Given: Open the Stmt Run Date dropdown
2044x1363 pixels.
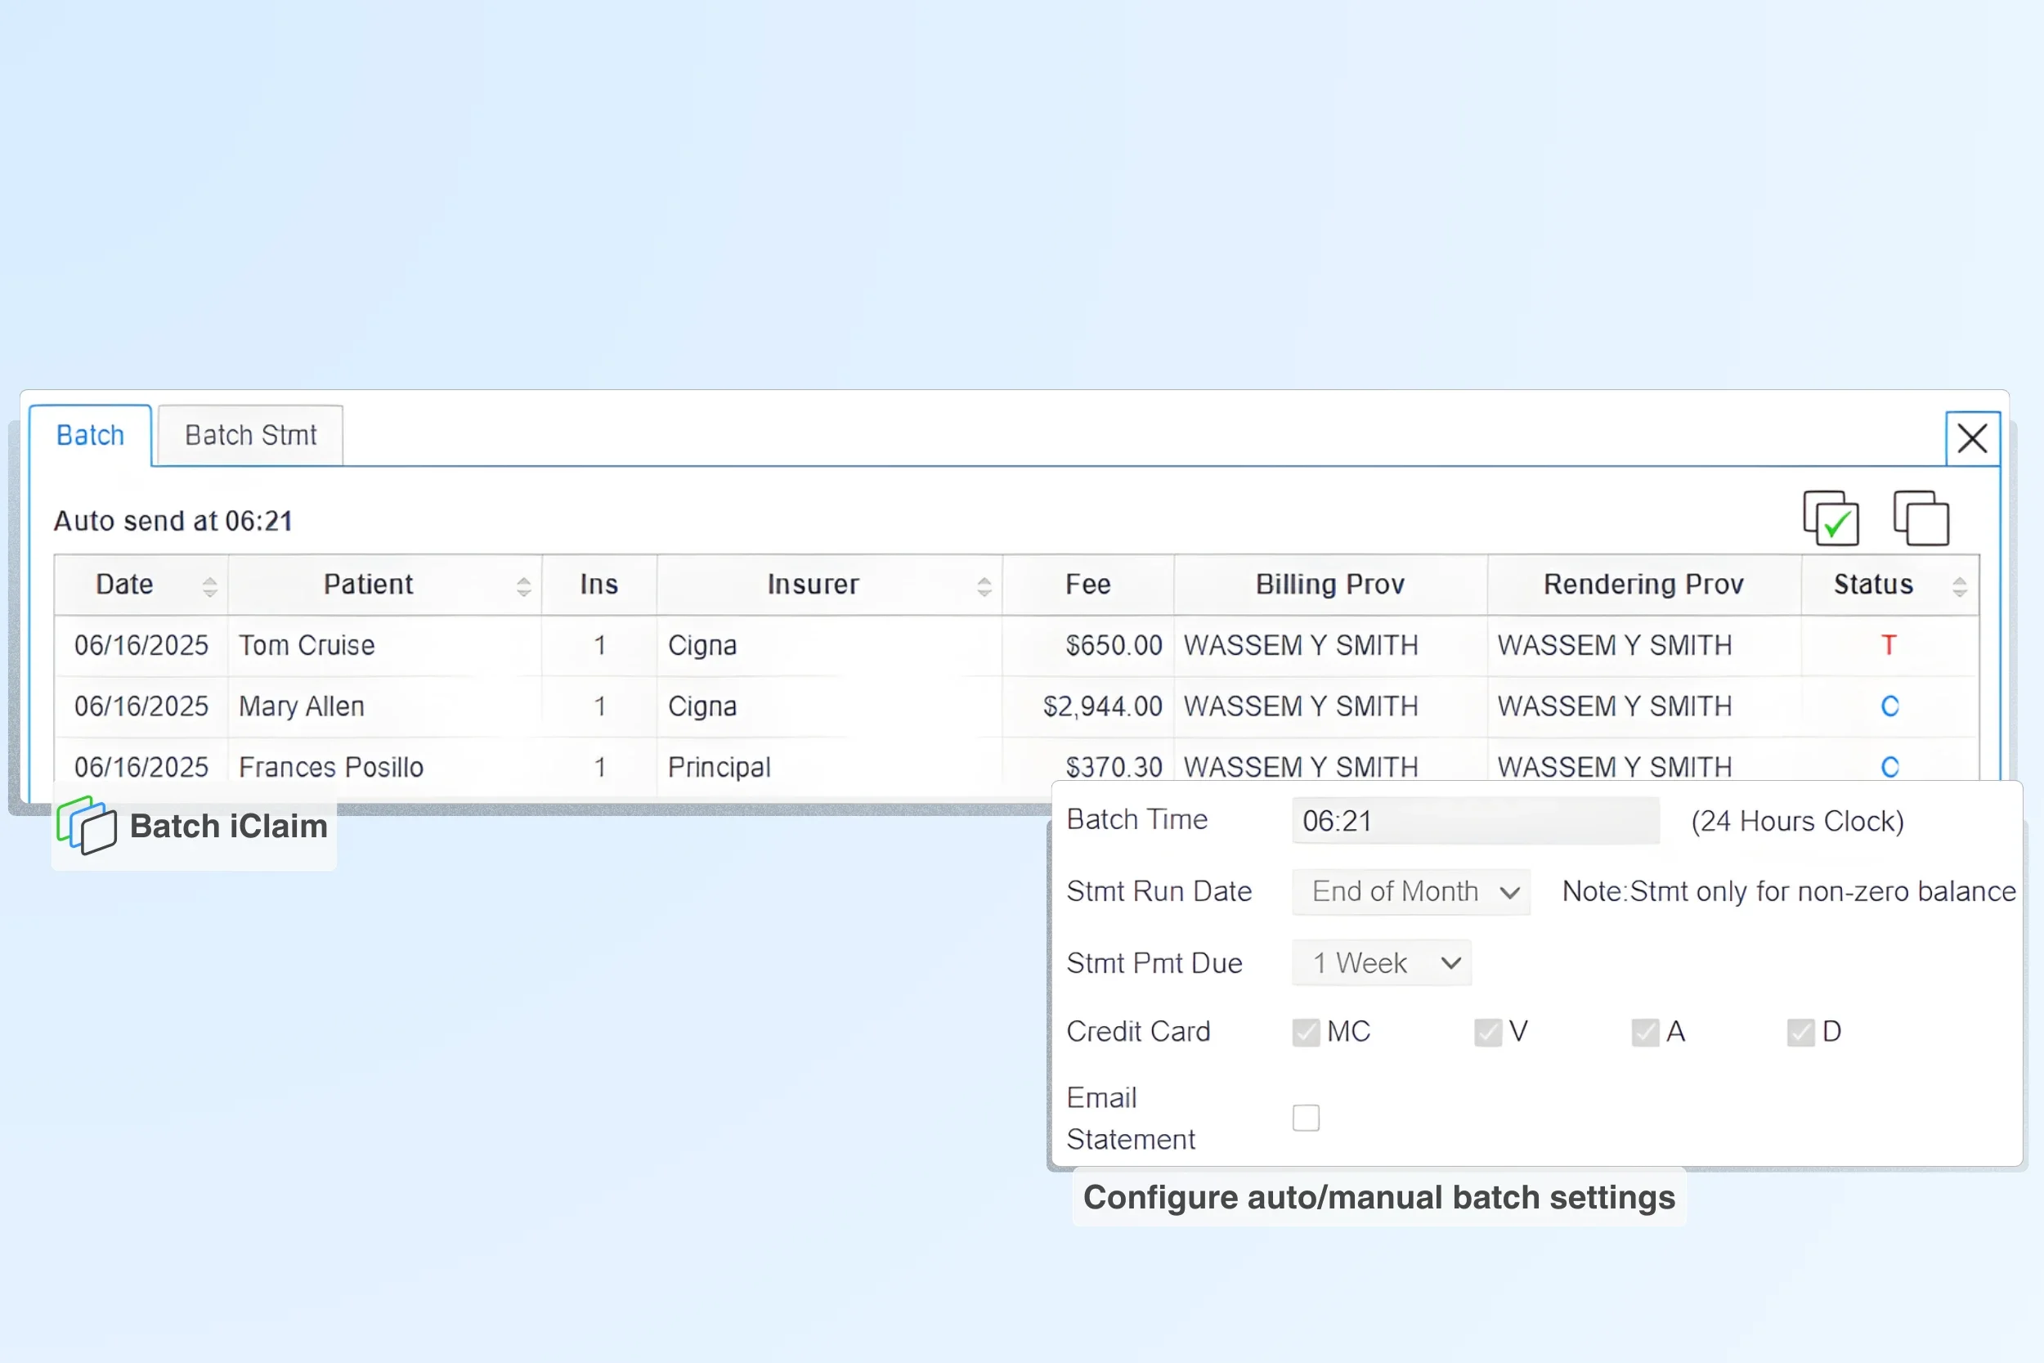Looking at the screenshot, I should tap(1410, 891).
